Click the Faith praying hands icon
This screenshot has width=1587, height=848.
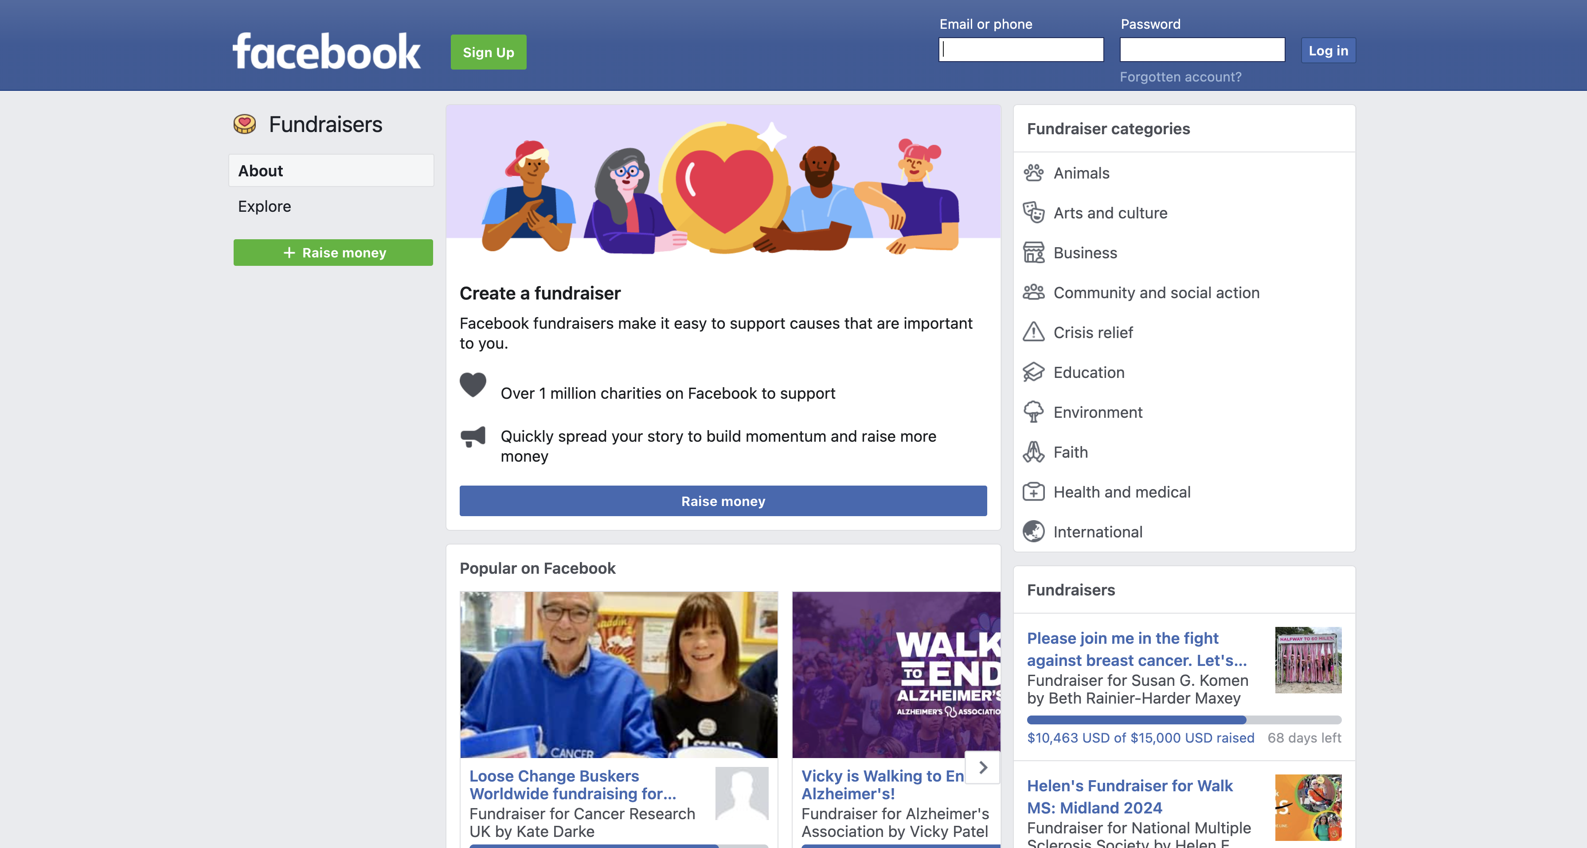[x=1033, y=452]
